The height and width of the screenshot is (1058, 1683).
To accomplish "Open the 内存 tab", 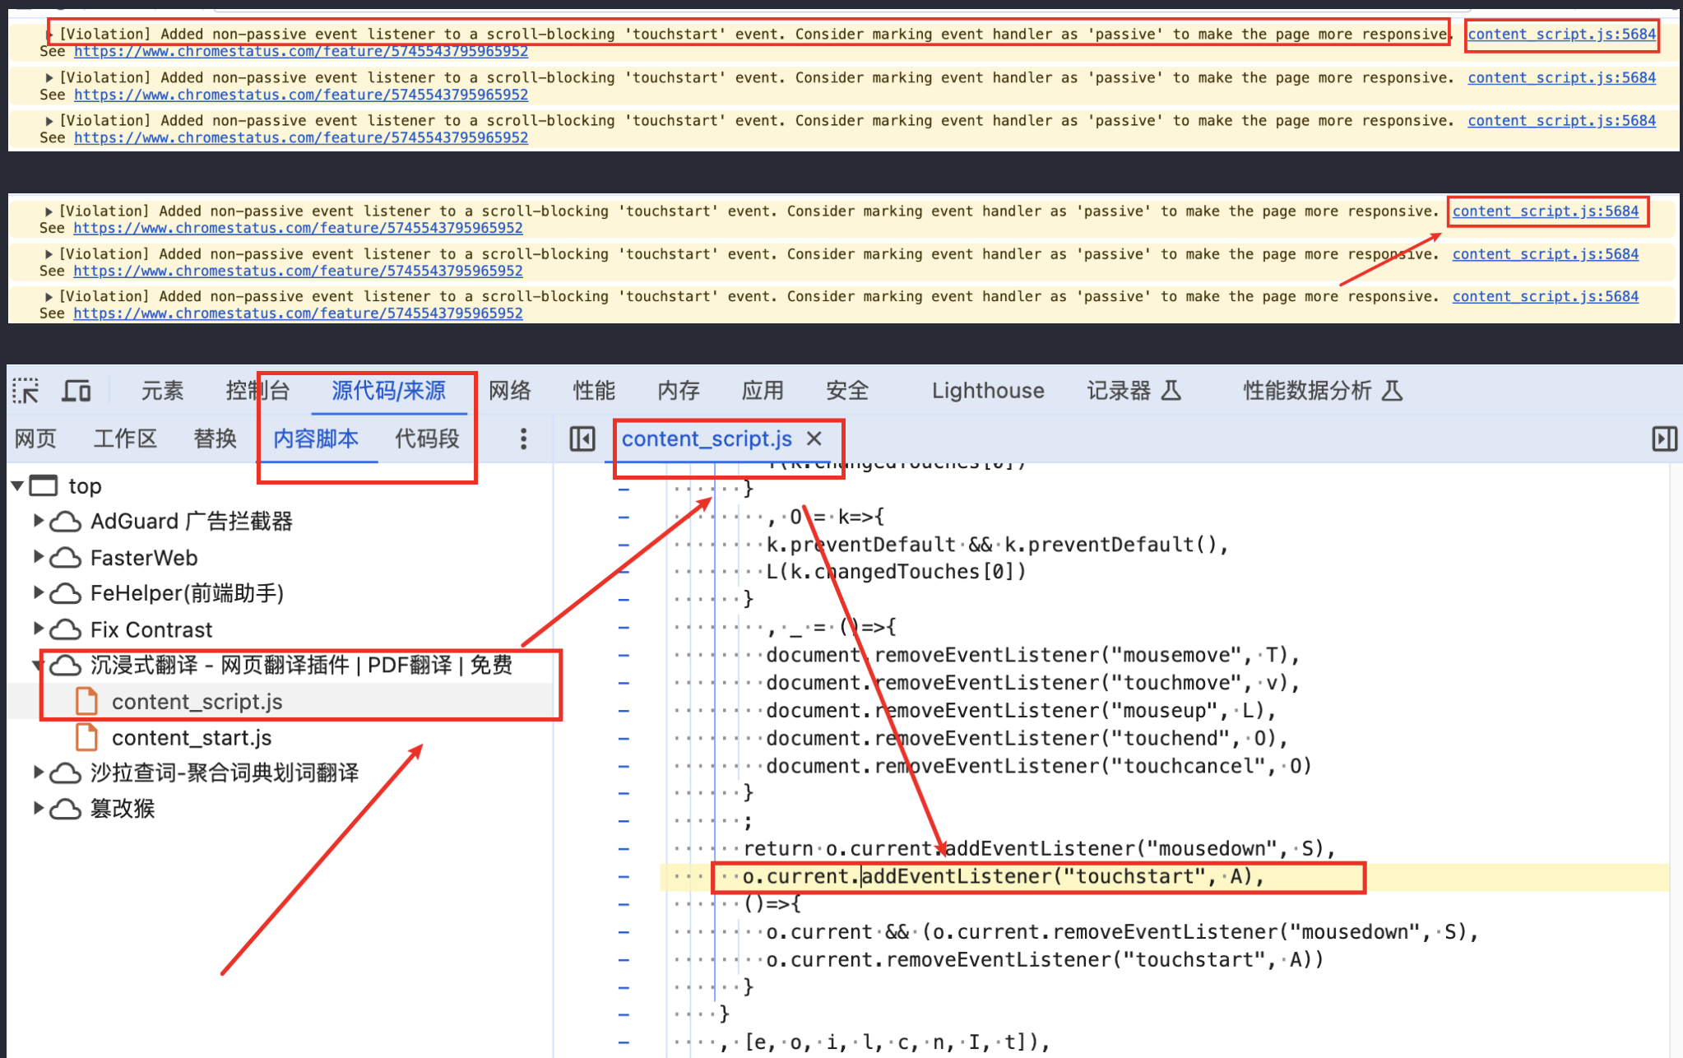I will point(679,391).
